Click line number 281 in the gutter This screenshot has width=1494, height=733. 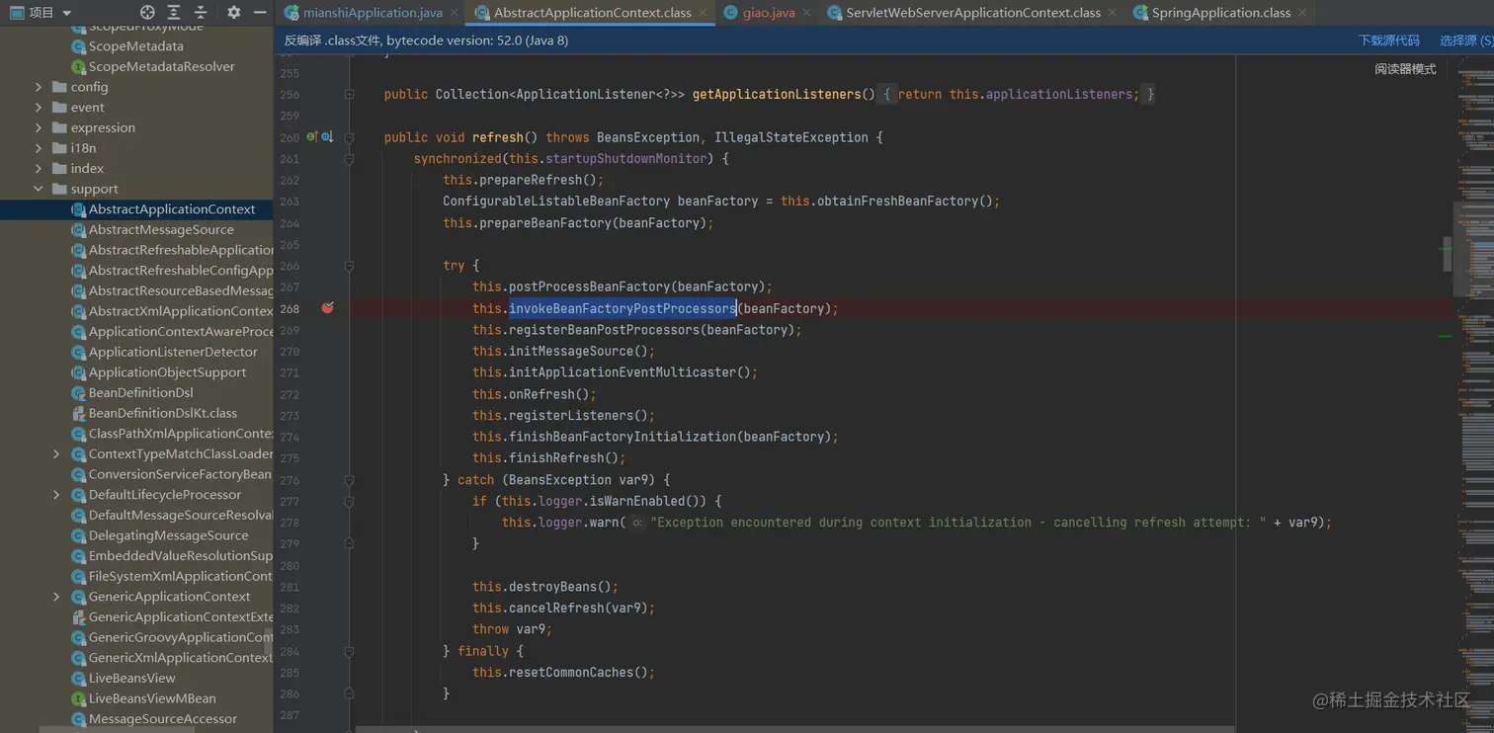coord(290,587)
